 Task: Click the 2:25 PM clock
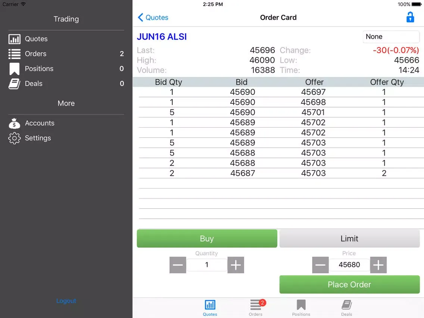pos(213,4)
